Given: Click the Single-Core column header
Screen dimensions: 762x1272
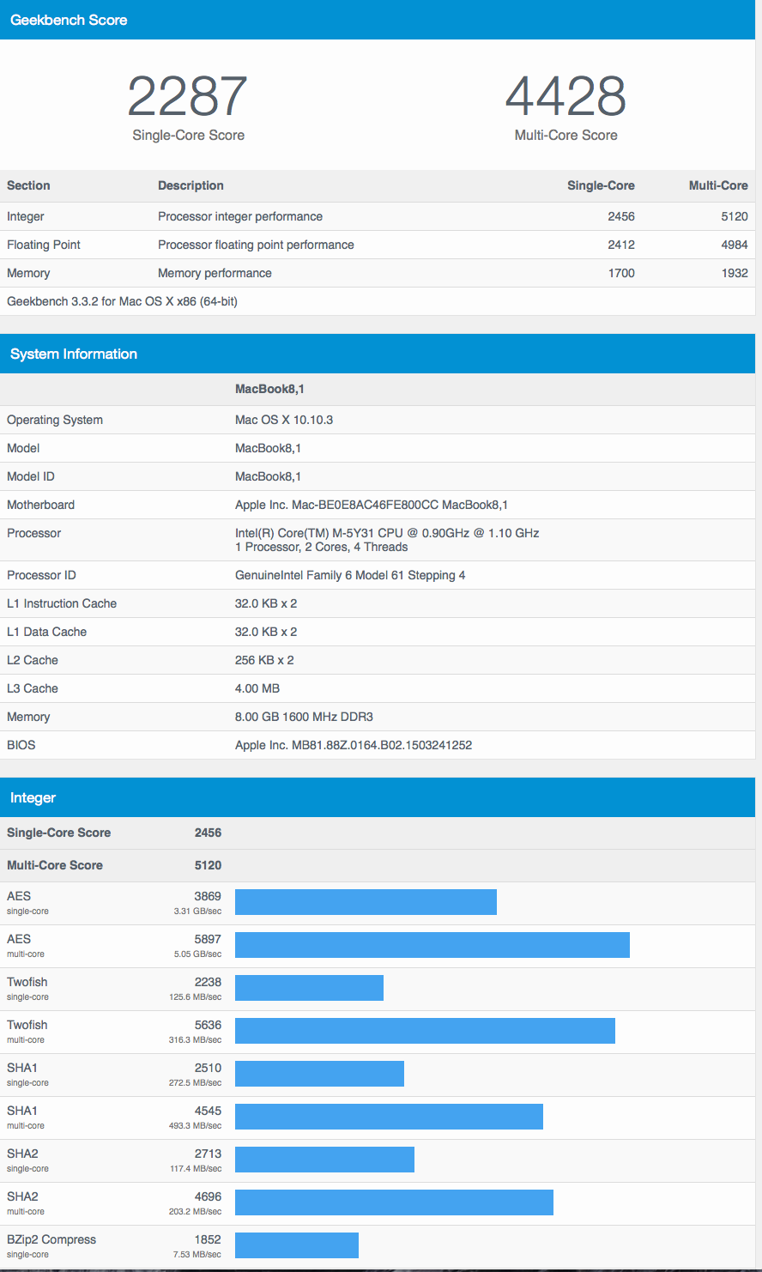Looking at the screenshot, I should pyautogui.click(x=601, y=185).
